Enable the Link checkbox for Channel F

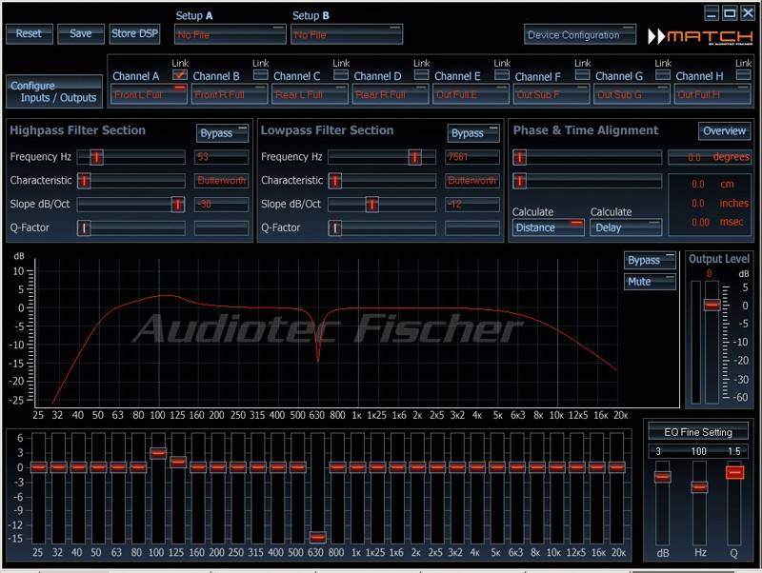click(x=582, y=75)
